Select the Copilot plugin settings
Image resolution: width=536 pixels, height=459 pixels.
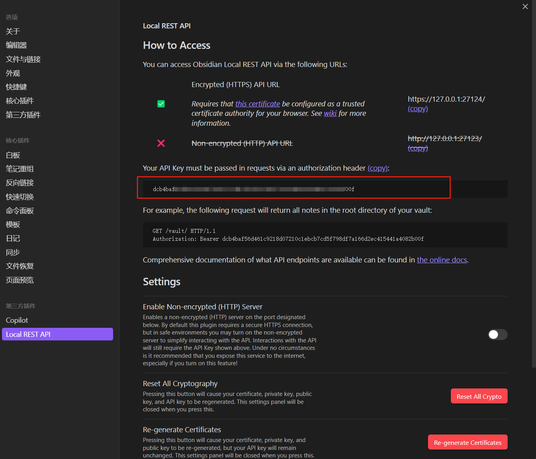click(17, 320)
